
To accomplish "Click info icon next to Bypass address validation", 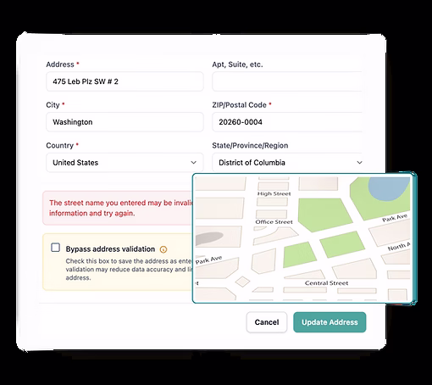I will pyautogui.click(x=163, y=249).
